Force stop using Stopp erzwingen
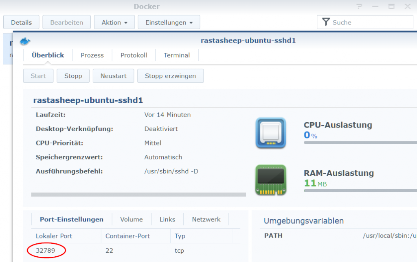The height and width of the screenshot is (262, 417). coord(170,76)
